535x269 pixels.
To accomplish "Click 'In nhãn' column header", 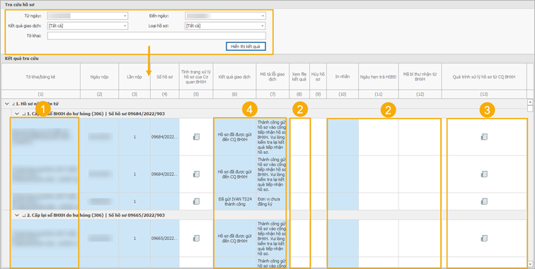I will point(343,77).
